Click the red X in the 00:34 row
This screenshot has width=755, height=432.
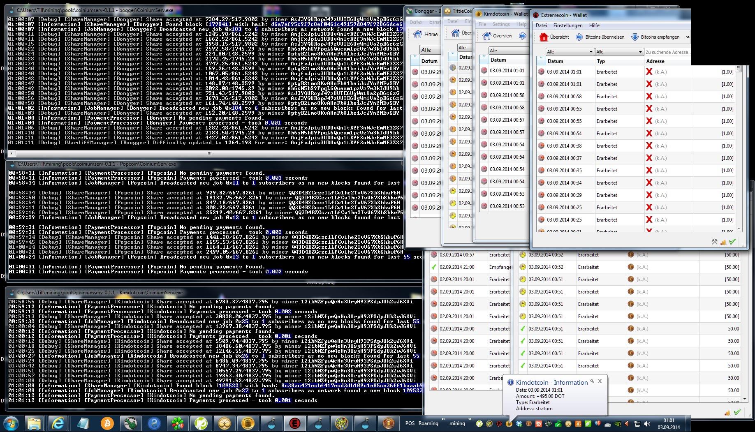pos(649,183)
